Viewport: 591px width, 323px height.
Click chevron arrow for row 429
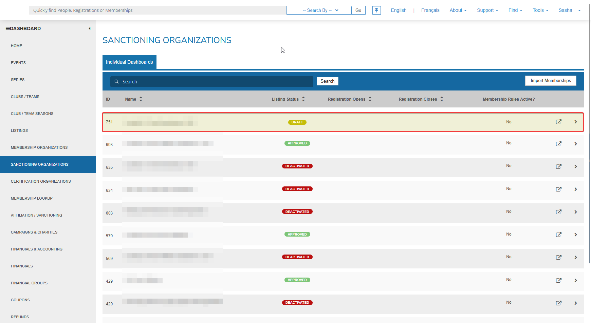(x=575, y=280)
